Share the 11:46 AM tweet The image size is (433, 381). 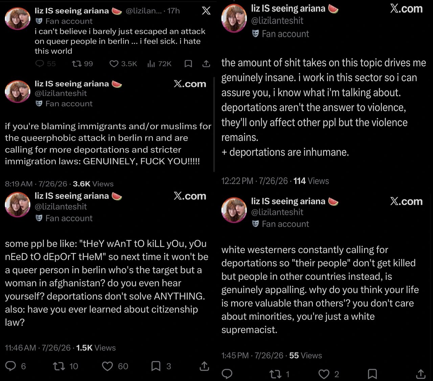204,366
